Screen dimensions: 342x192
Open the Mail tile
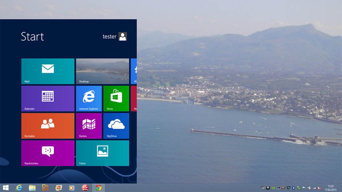coord(48,71)
